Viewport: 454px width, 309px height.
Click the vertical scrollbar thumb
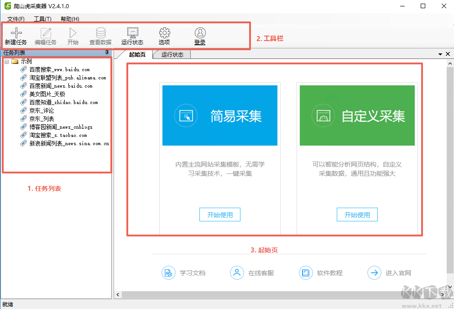click(x=450, y=170)
